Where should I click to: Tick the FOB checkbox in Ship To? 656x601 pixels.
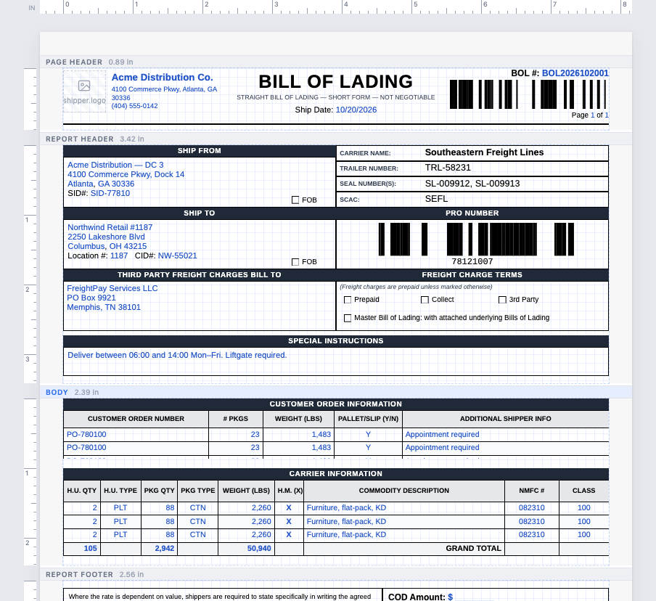pyautogui.click(x=295, y=262)
